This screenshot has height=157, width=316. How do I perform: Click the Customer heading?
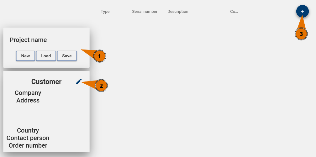coord(46,81)
